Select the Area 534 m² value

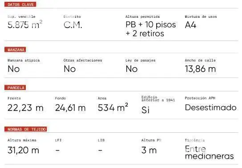pyautogui.click(x=113, y=107)
